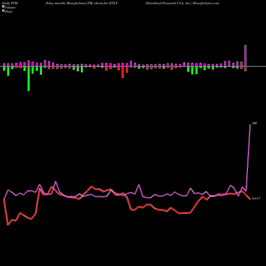This screenshot has height=266, width=266.
Task: Select the 'Volume' legend label
Action: [x=10, y=7]
